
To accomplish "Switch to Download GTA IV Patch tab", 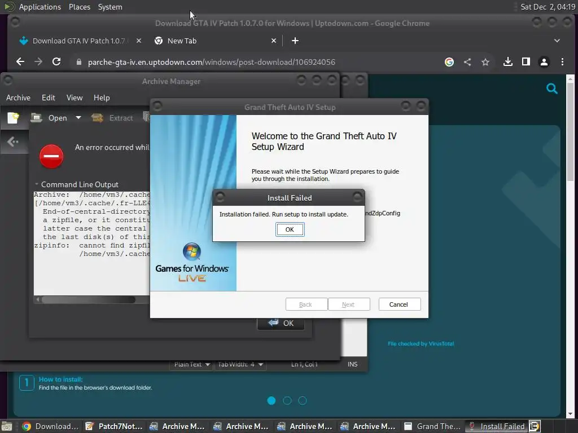I will (78, 41).
